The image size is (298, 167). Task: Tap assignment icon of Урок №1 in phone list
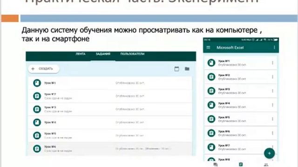pyautogui.click(x=211, y=63)
